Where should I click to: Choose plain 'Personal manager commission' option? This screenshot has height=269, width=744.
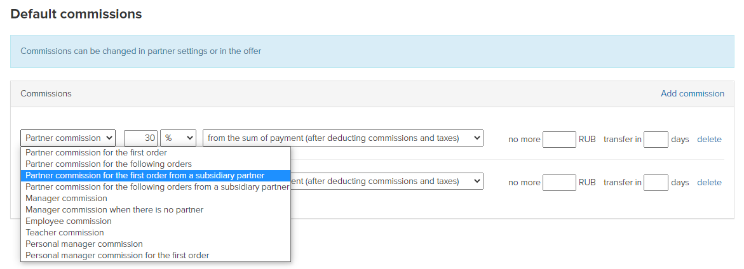156,244
